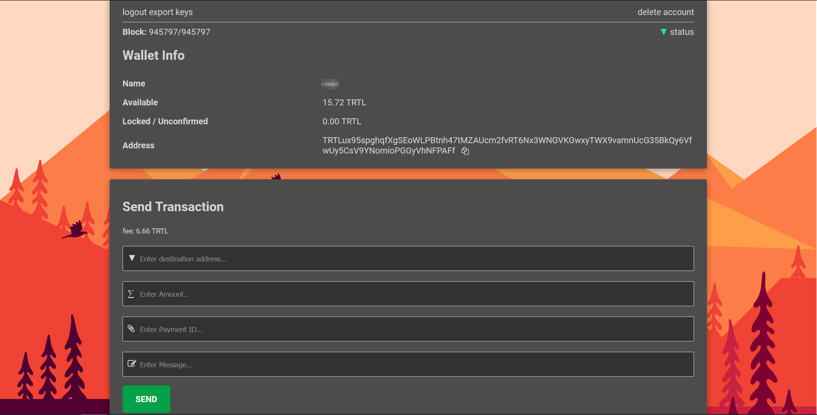
Task: Expand the status label at top right
Action: 682,32
